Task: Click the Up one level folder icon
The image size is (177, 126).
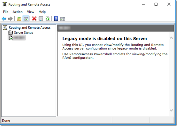Action: coord(19,19)
